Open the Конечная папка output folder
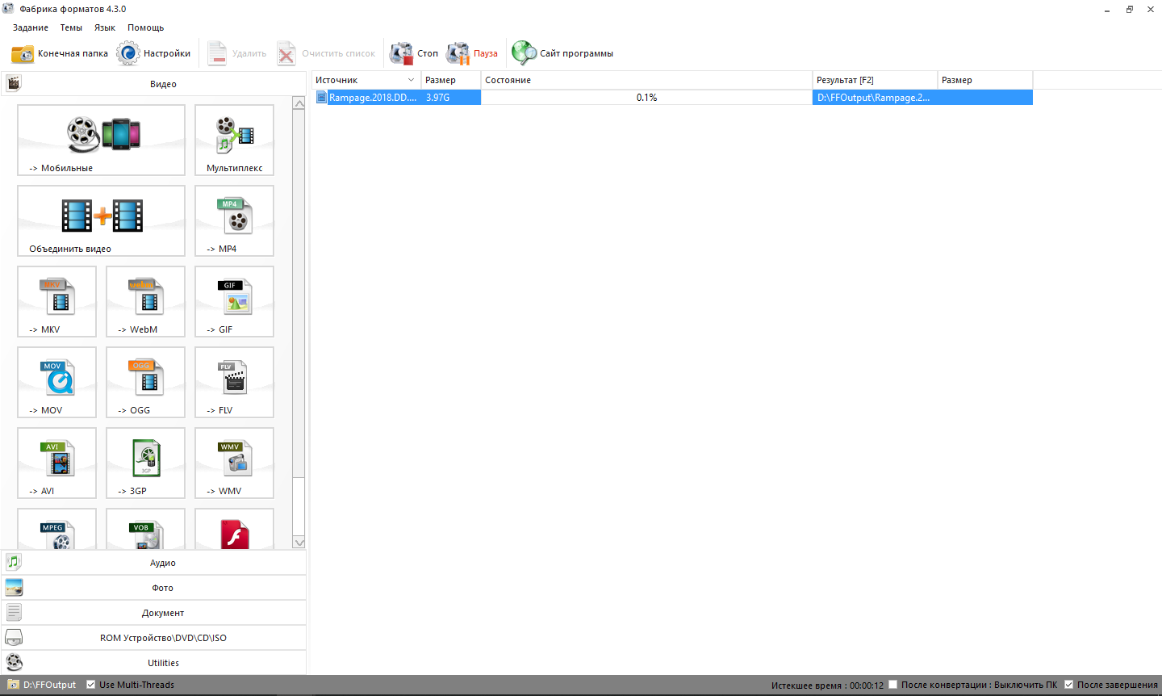Viewport: 1162px width, 696px height. tap(60, 53)
